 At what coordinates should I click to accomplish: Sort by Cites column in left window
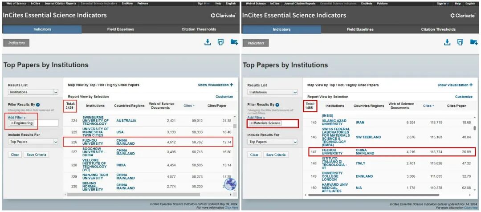pyautogui.click(x=189, y=106)
